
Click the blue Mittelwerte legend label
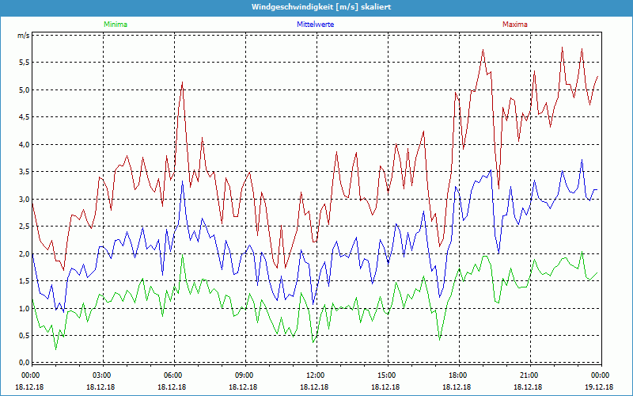tap(315, 25)
